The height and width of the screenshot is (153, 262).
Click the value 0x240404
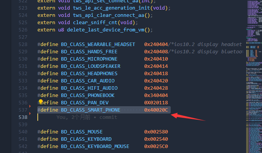coord(156,44)
